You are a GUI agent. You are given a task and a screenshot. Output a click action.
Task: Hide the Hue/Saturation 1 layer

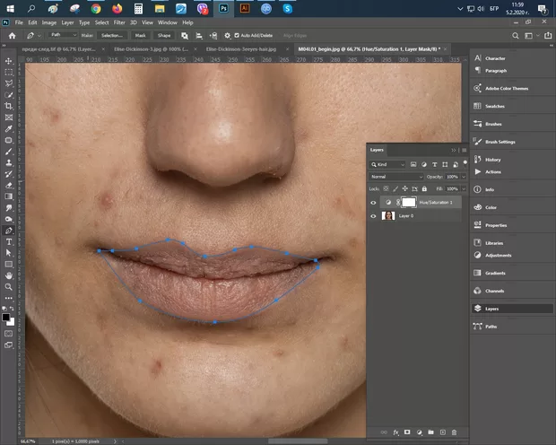click(x=374, y=204)
